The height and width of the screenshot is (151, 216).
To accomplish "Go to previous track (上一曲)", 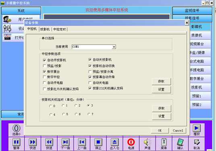I will coord(82,142).
